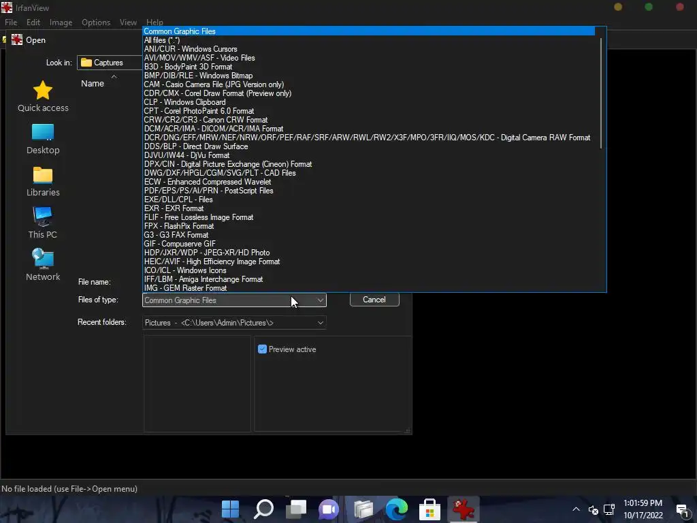Choose IFF/LBM Amiga Interchange Format
This screenshot has width=697, height=523.
coord(368,279)
